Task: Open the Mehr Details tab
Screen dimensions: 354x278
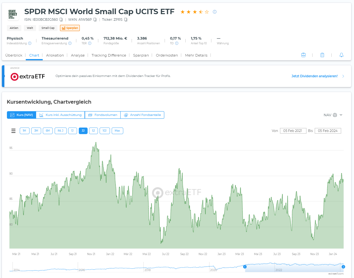Action: click(x=196, y=55)
